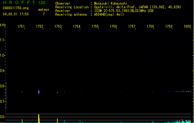Click the yellow meteor label
This screenshot has height=123, width=194.
click(44, 10)
